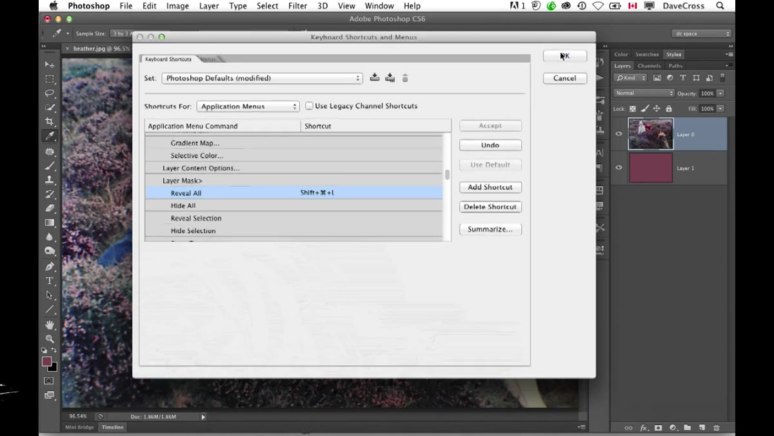Click the add layer mask icon
The width and height of the screenshot is (774, 436).
(659, 428)
